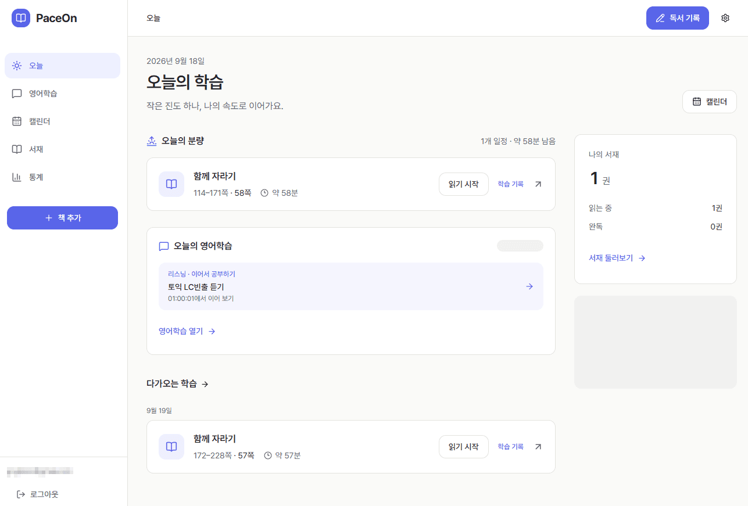This screenshot has height=506, width=748.
Task: Click the sunrise icon beside 오늘의 분량
Action: [x=152, y=141]
